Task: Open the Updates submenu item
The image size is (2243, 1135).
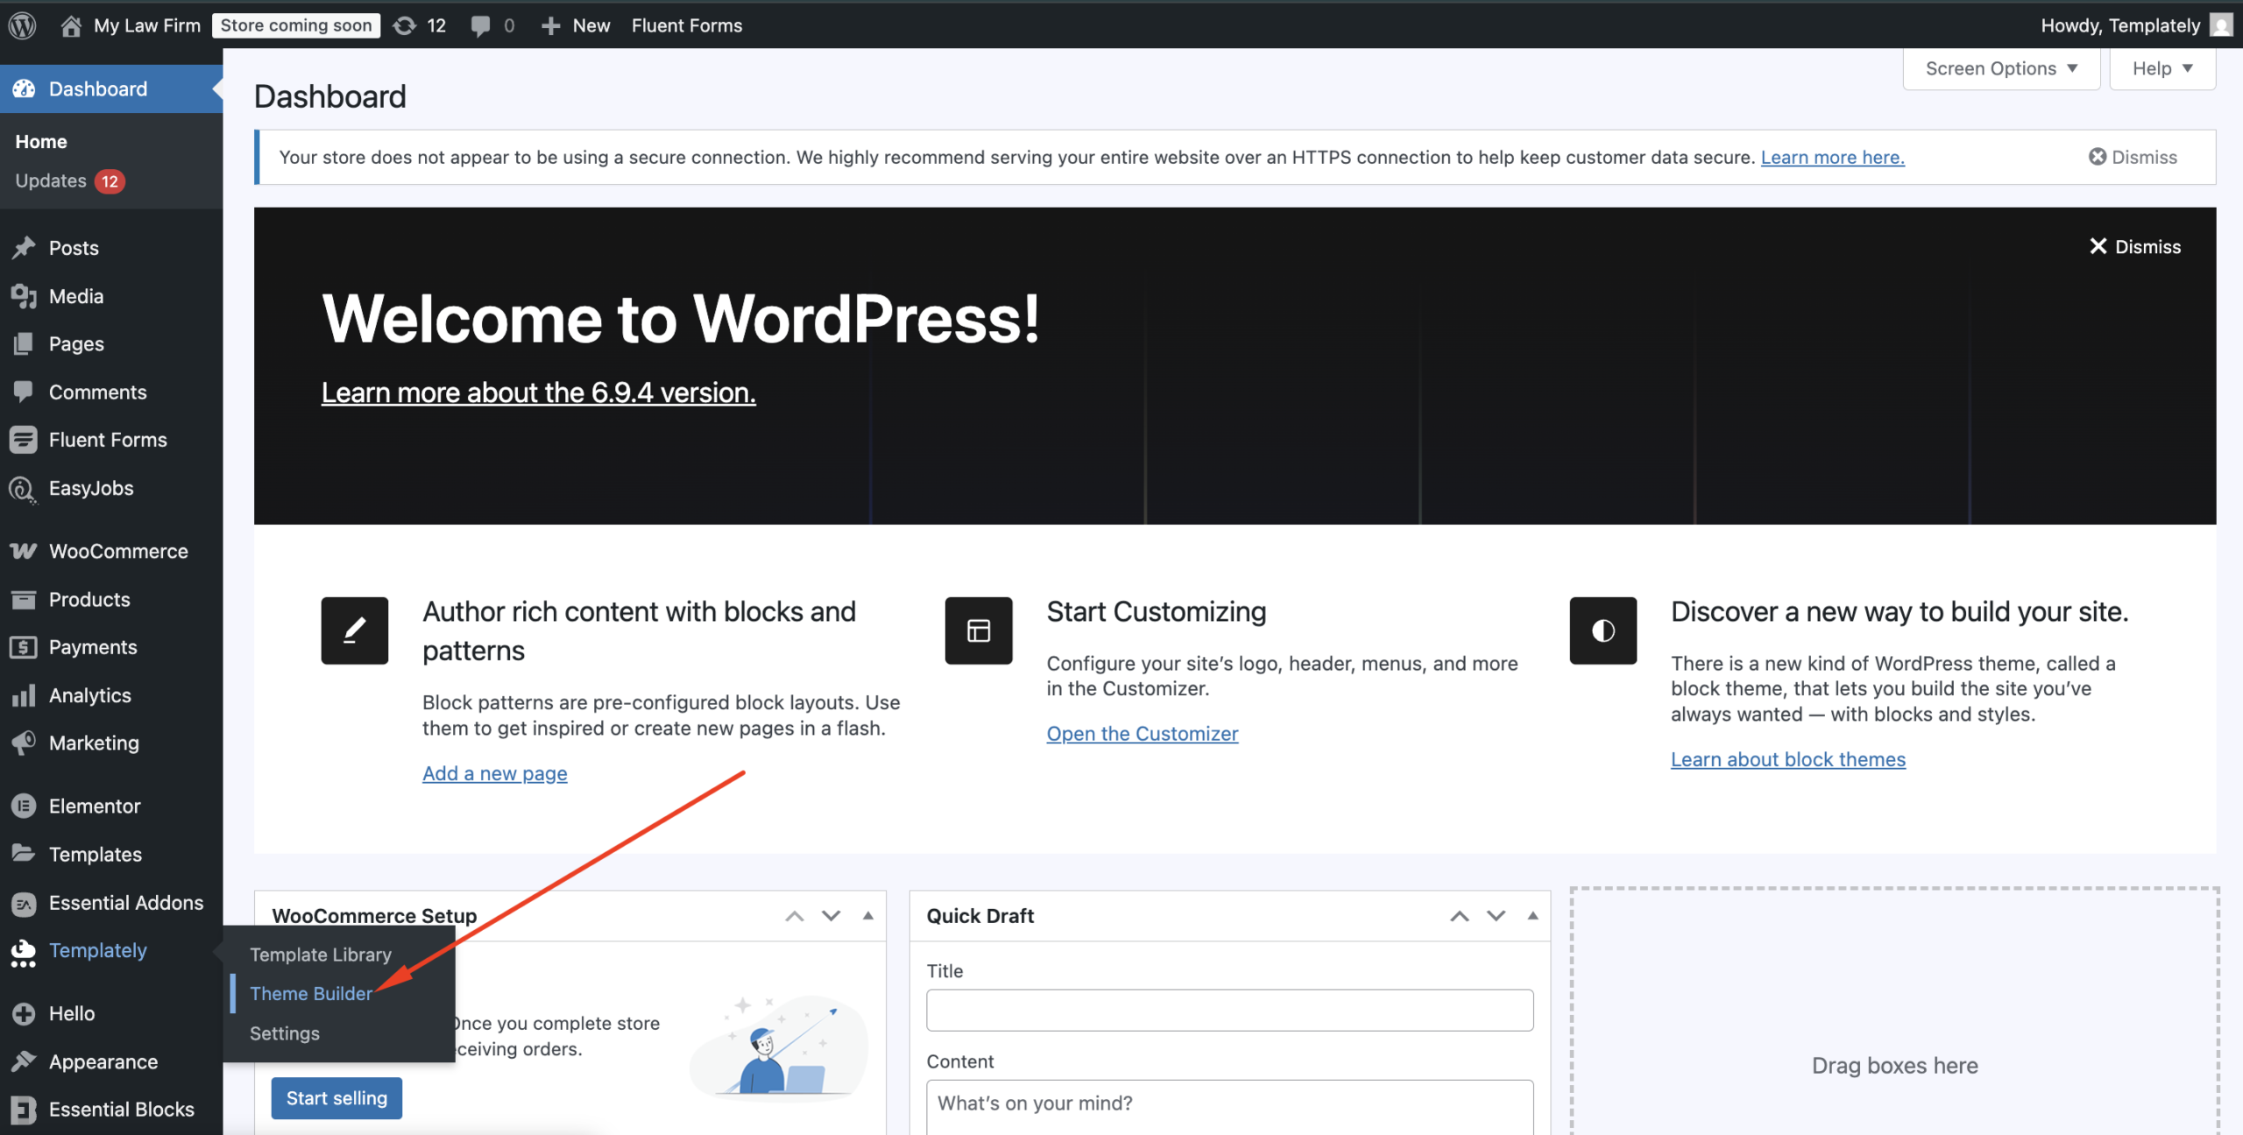Action: 51,181
